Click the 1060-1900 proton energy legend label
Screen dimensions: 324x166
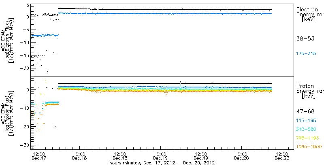[x=309, y=147]
